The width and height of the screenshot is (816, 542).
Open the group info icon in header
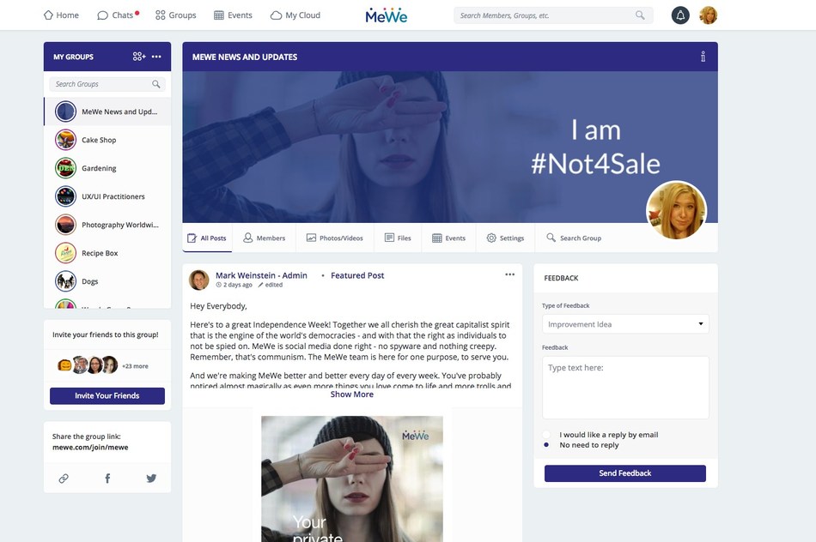[x=703, y=57]
